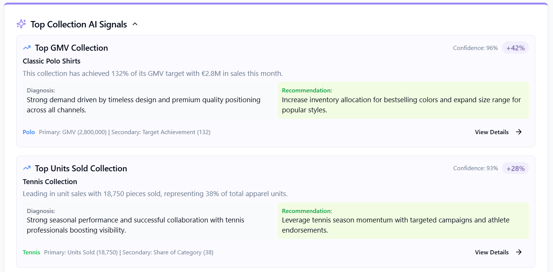Click the Confidence: 96% label
This screenshot has height=272, width=553.
click(475, 48)
